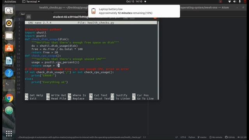Click 'Cut Text' shortcut in nano footer

click(98, 95)
